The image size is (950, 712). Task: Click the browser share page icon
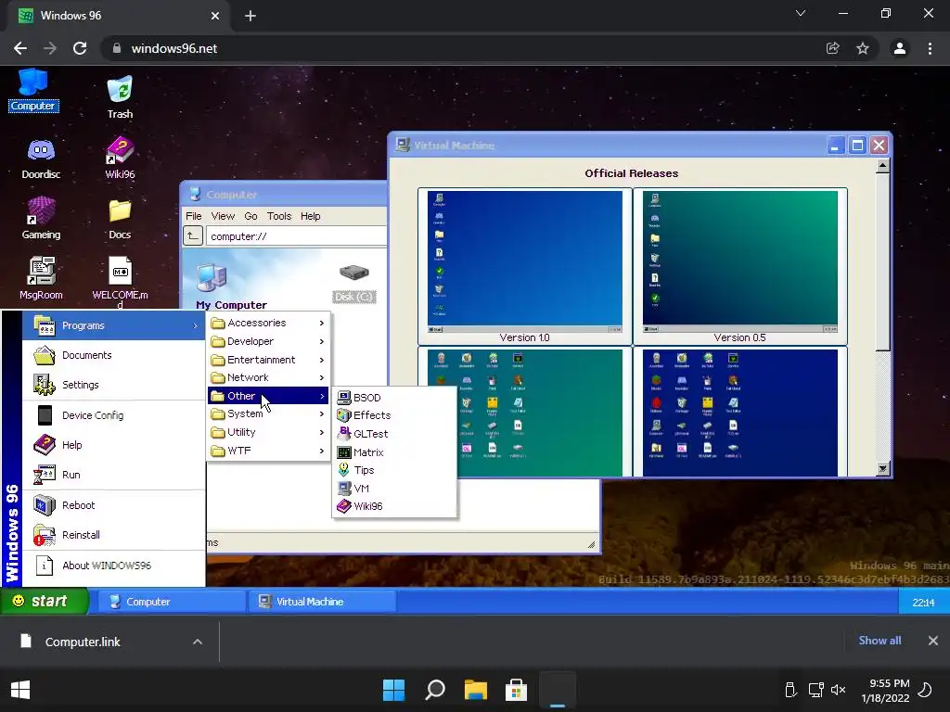click(833, 48)
